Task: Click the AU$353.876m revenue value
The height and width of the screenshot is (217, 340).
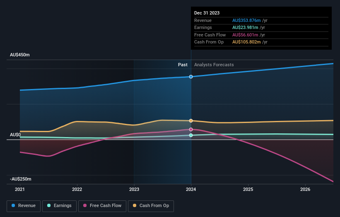Action: click(246, 20)
